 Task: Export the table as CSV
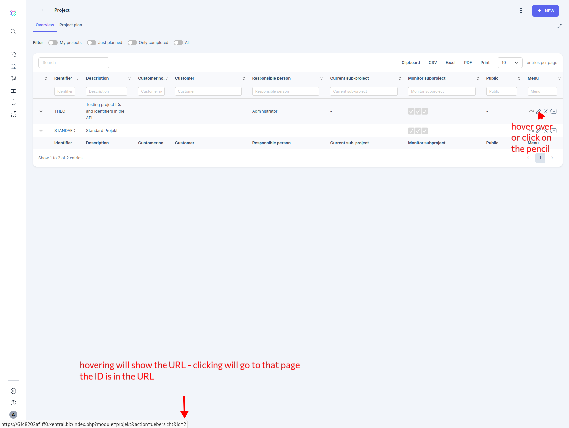(432, 62)
